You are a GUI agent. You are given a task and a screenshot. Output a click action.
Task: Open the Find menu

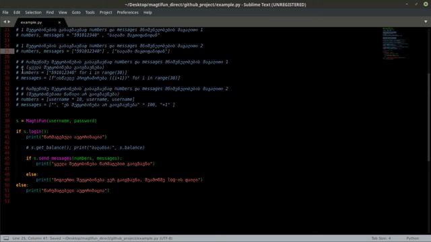[x=50, y=12]
